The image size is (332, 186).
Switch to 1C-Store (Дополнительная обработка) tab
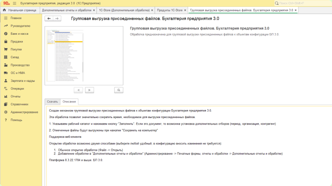point(124,10)
